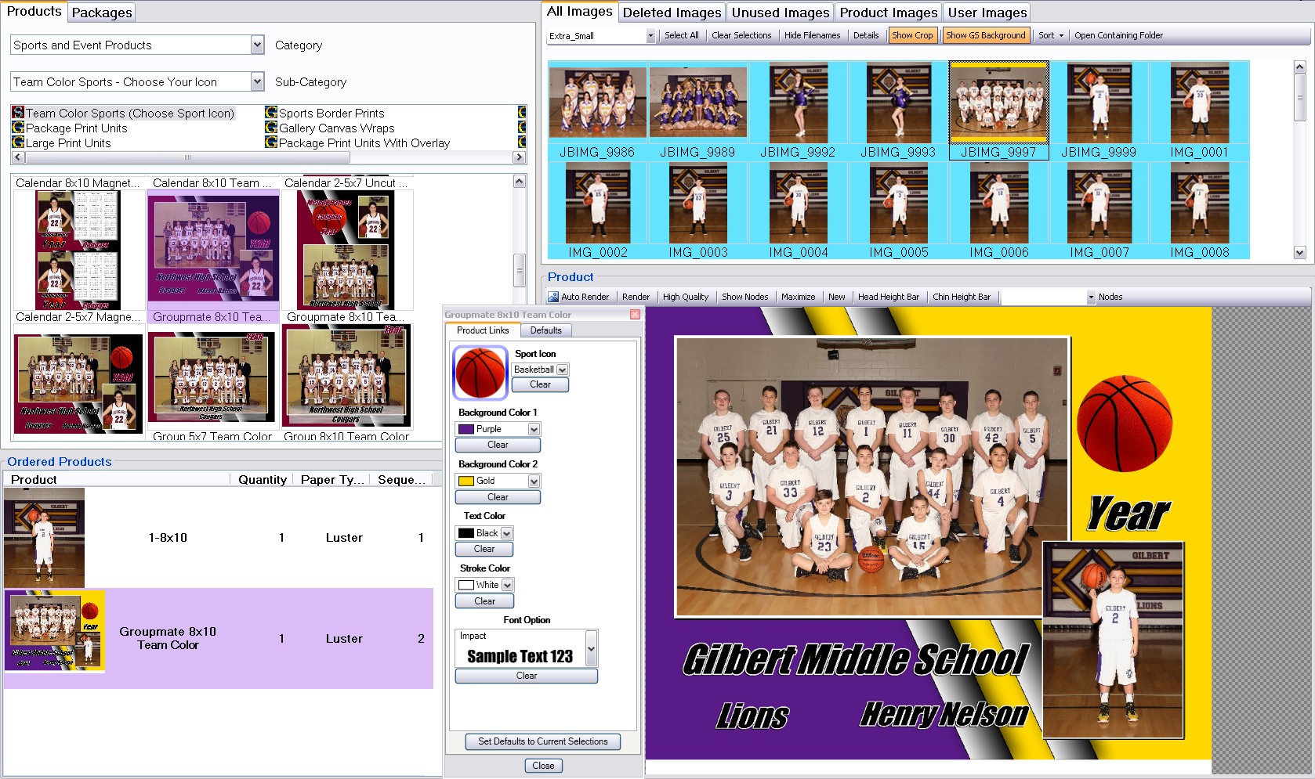The image size is (1315, 779).
Task: Click the Team Color Sports category icon
Action: pyautogui.click(x=18, y=113)
